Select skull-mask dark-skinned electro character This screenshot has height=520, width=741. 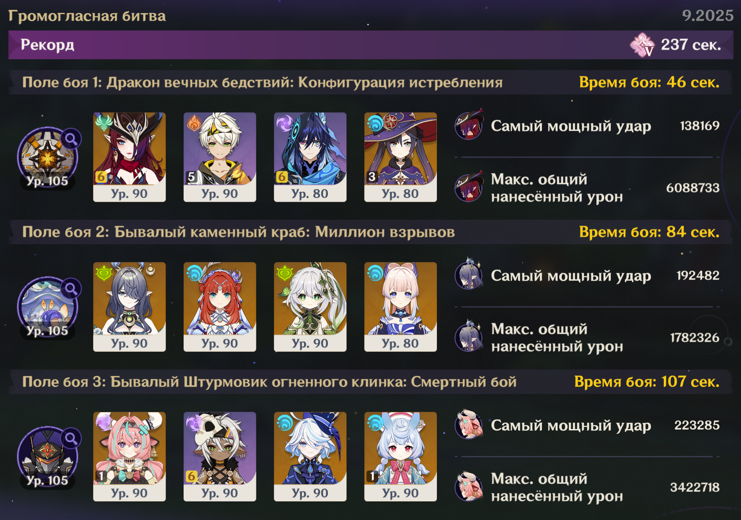point(220,456)
